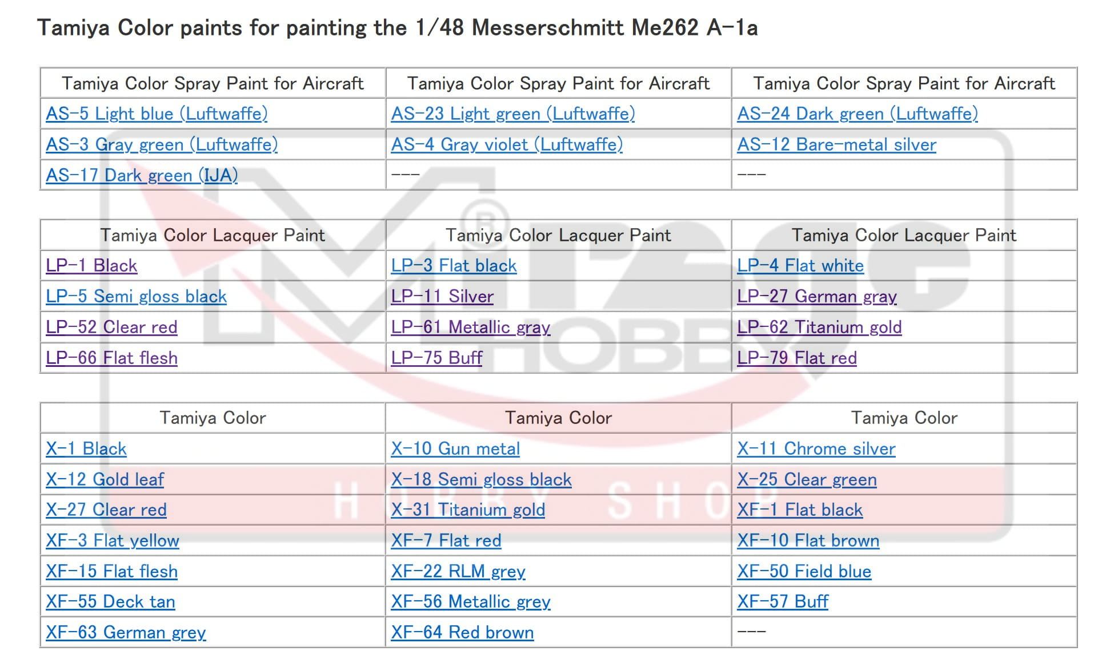This screenshot has height=671, width=1114.
Task: Click the XF-50 Field blue link
Action: coord(804,572)
